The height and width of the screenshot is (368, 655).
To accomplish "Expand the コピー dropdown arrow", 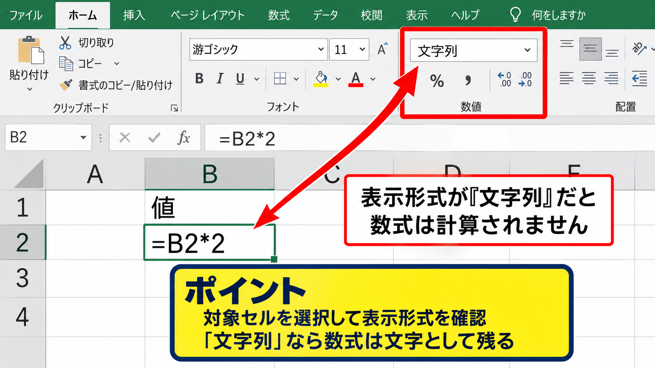I will pyautogui.click(x=116, y=63).
